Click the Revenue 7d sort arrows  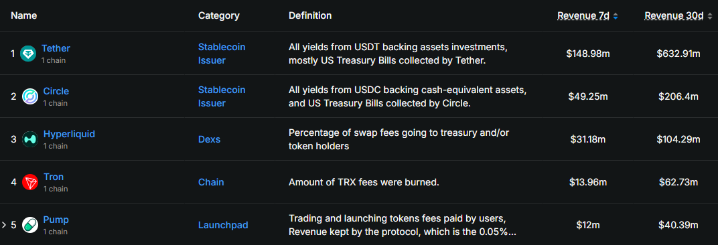[x=616, y=16]
